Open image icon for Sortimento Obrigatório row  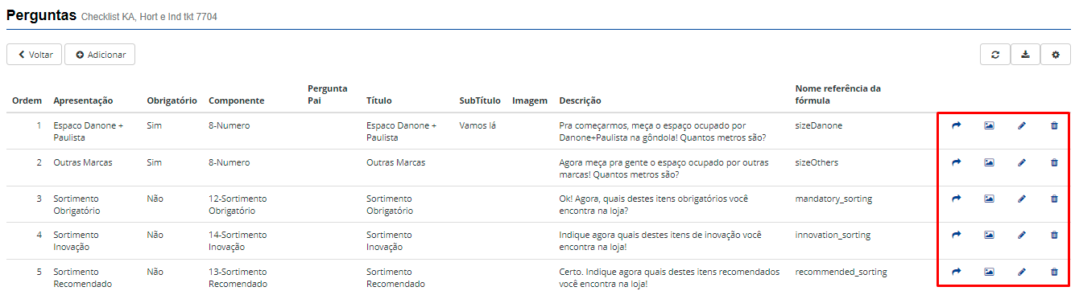[x=989, y=199]
